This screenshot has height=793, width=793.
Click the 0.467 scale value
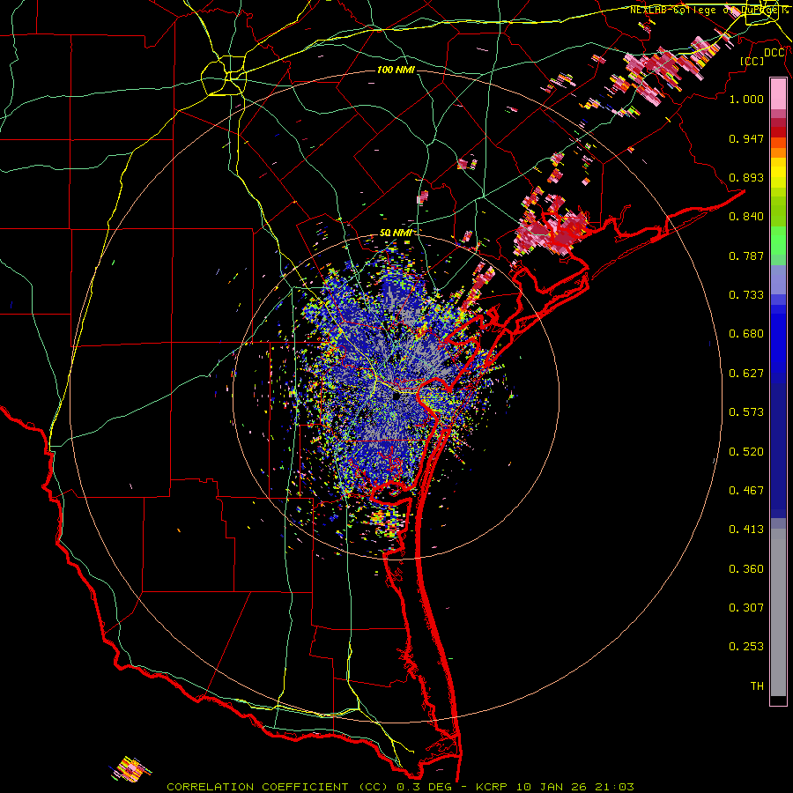746,491
